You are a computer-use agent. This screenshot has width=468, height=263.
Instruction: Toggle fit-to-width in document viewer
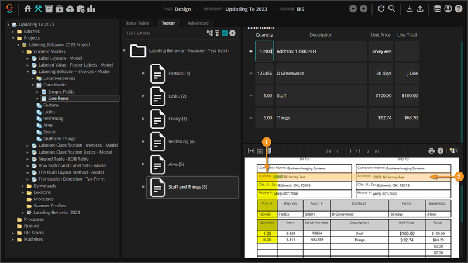coord(252,151)
